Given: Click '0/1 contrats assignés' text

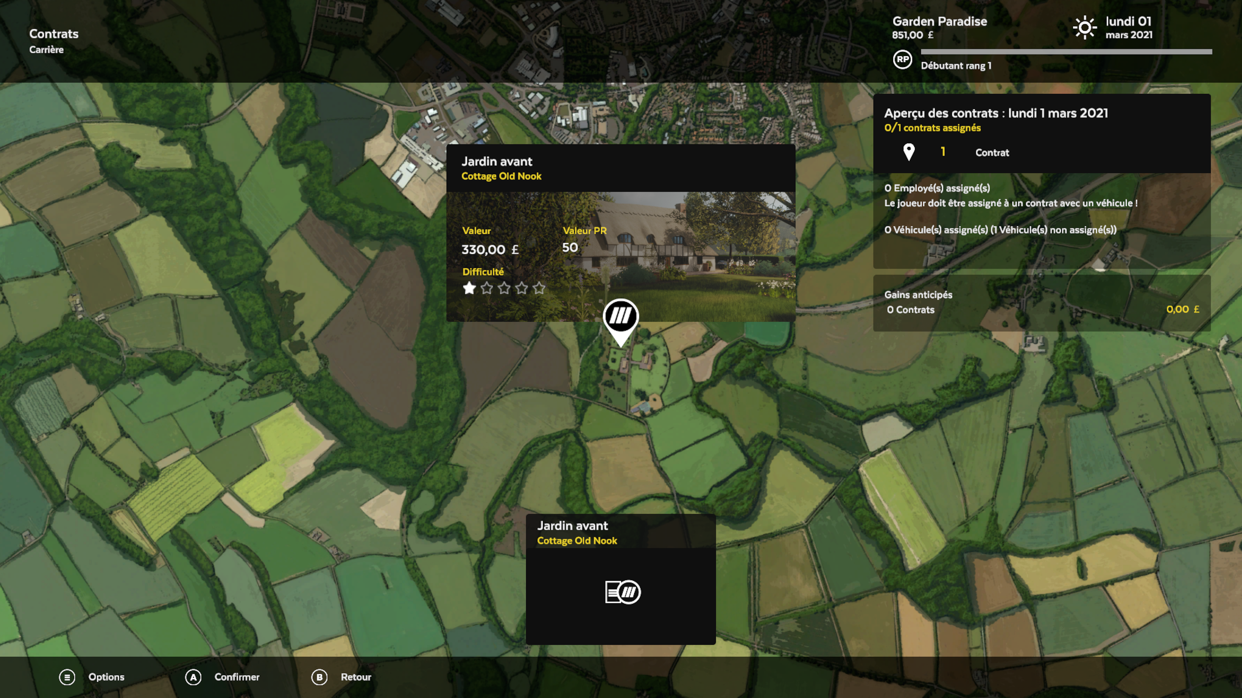Looking at the screenshot, I should tap(932, 128).
